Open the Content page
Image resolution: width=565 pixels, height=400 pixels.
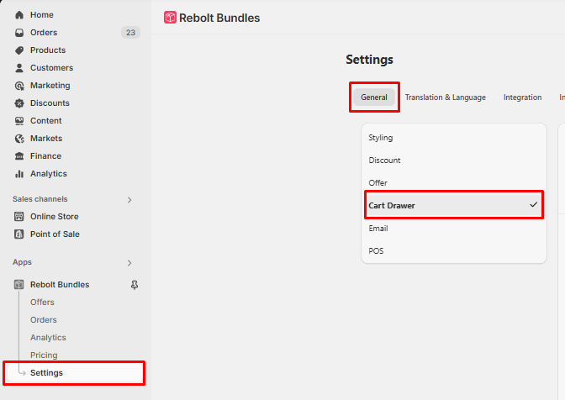pyautogui.click(x=45, y=121)
